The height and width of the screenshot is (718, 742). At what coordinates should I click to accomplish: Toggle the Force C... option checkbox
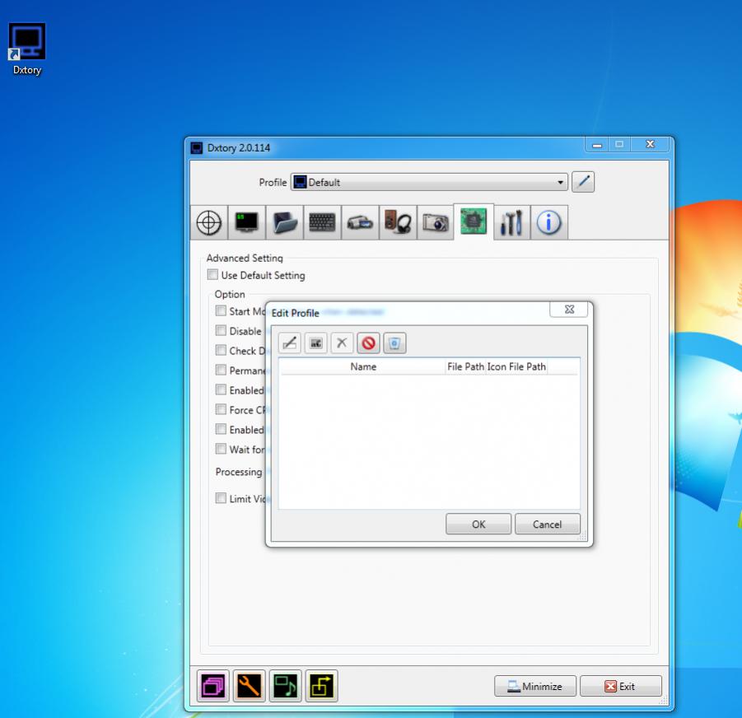[x=221, y=409]
